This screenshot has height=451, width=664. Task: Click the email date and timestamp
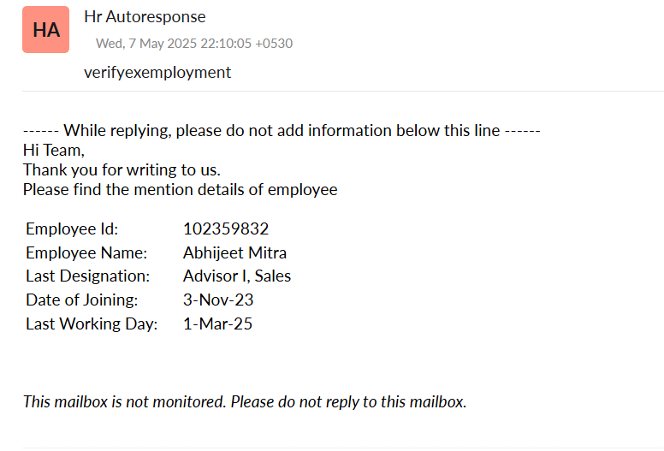(x=194, y=43)
